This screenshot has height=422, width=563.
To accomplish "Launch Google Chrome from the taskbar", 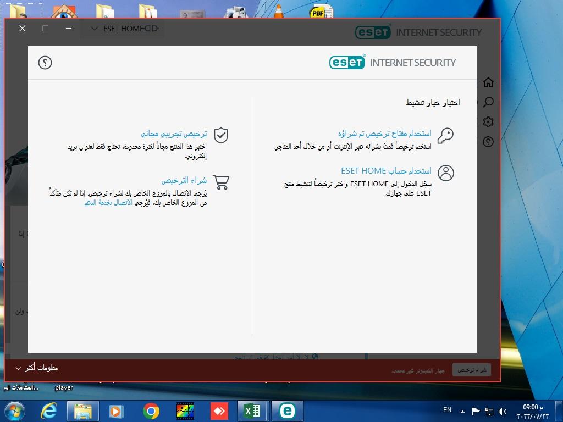I will click(x=151, y=411).
